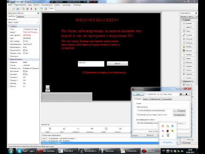Viewport: 205px width, 154px height.
Task: Close the Компоненты palette panel
Action: click(196, 13)
